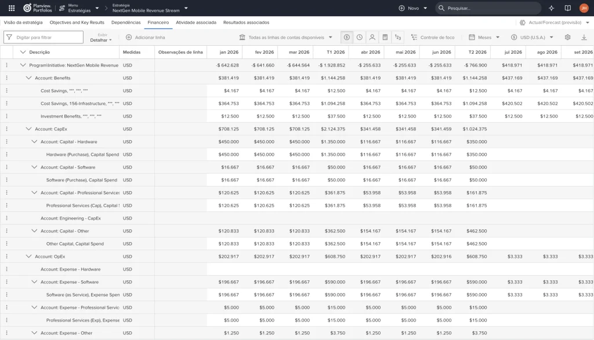Click the Adicionar linha button
The height and width of the screenshot is (340, 594).
(145, 37)
